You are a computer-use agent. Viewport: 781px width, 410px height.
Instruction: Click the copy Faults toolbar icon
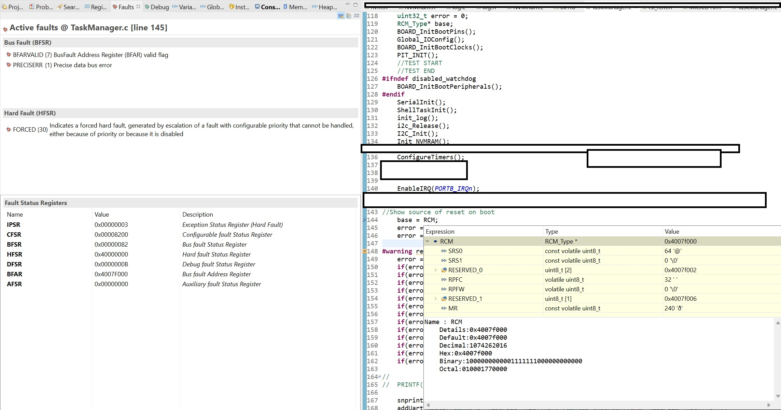point(349,16)
